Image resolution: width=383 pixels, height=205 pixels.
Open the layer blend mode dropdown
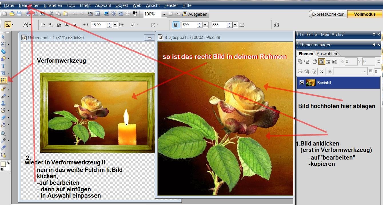(x=351, y=71)
